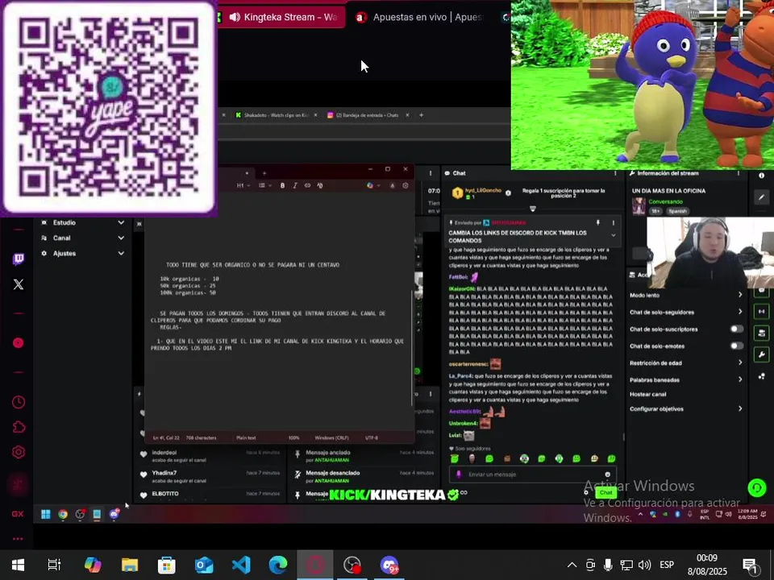Open the list style dropdown in Notepad
The image size is (774, 580).
point(264,185)
